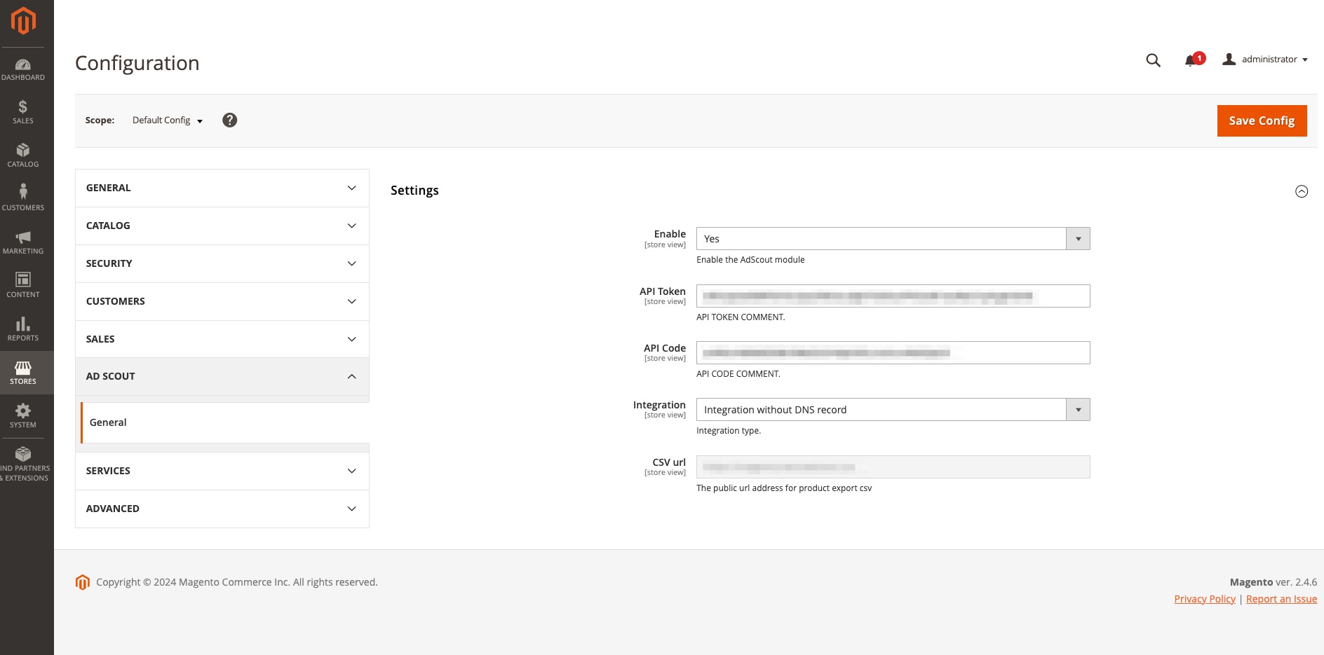Click into the API Token field
1324x655 pixels.
(893, 296)
